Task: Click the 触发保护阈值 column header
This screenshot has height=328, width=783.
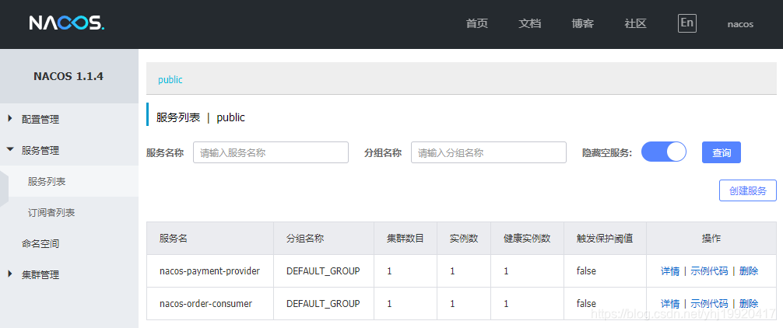Action: pyautogui.click(x=605, y=239)
